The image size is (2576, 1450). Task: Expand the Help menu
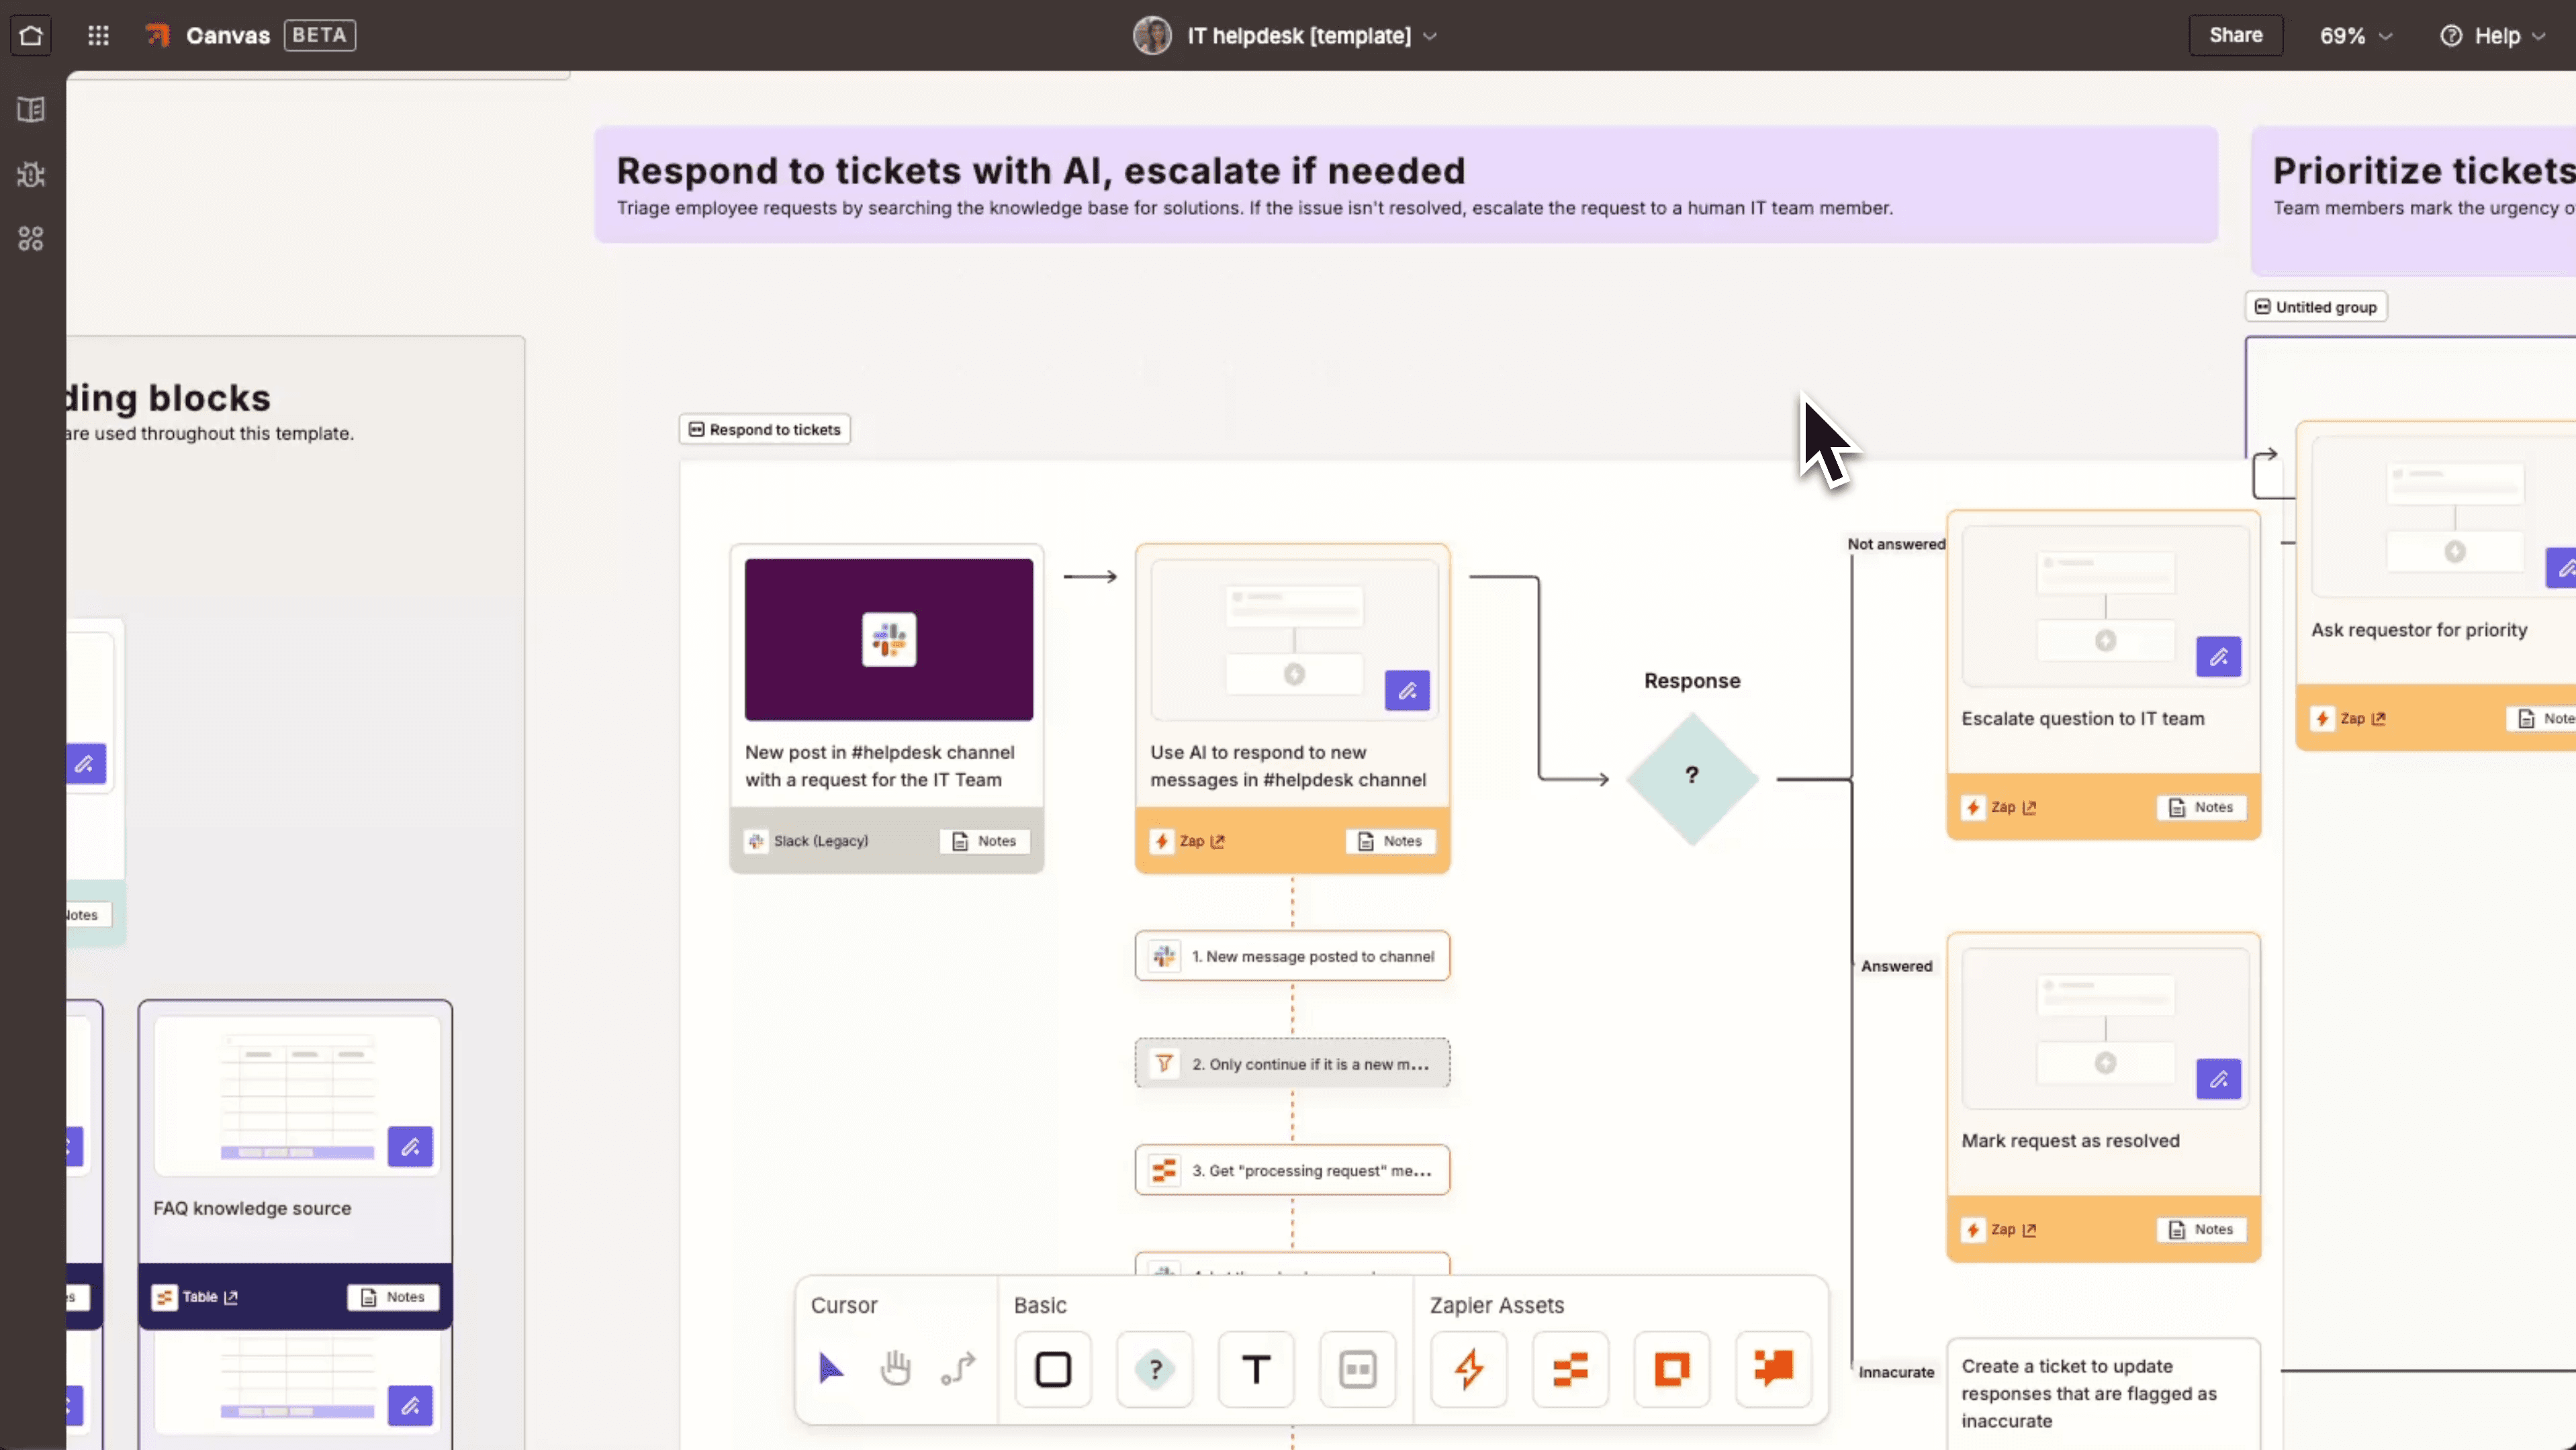pyautogui.click(x=2494, y=35)
